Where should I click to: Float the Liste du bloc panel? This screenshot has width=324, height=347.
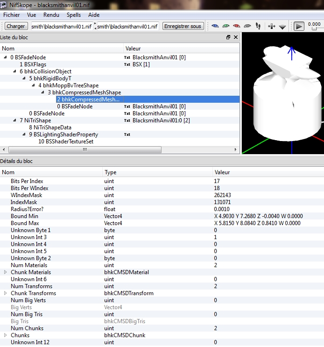pos(228,37)
